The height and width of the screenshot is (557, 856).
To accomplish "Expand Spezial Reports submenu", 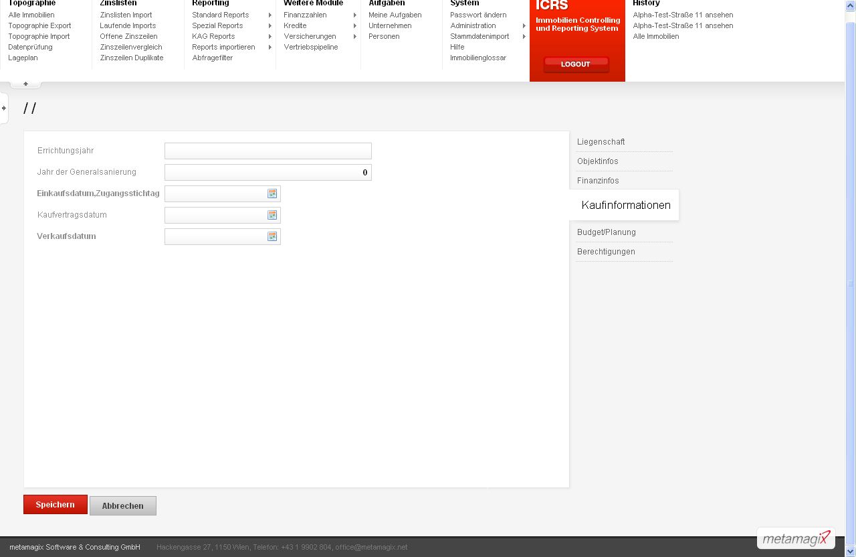I will [x=270, y=25].
